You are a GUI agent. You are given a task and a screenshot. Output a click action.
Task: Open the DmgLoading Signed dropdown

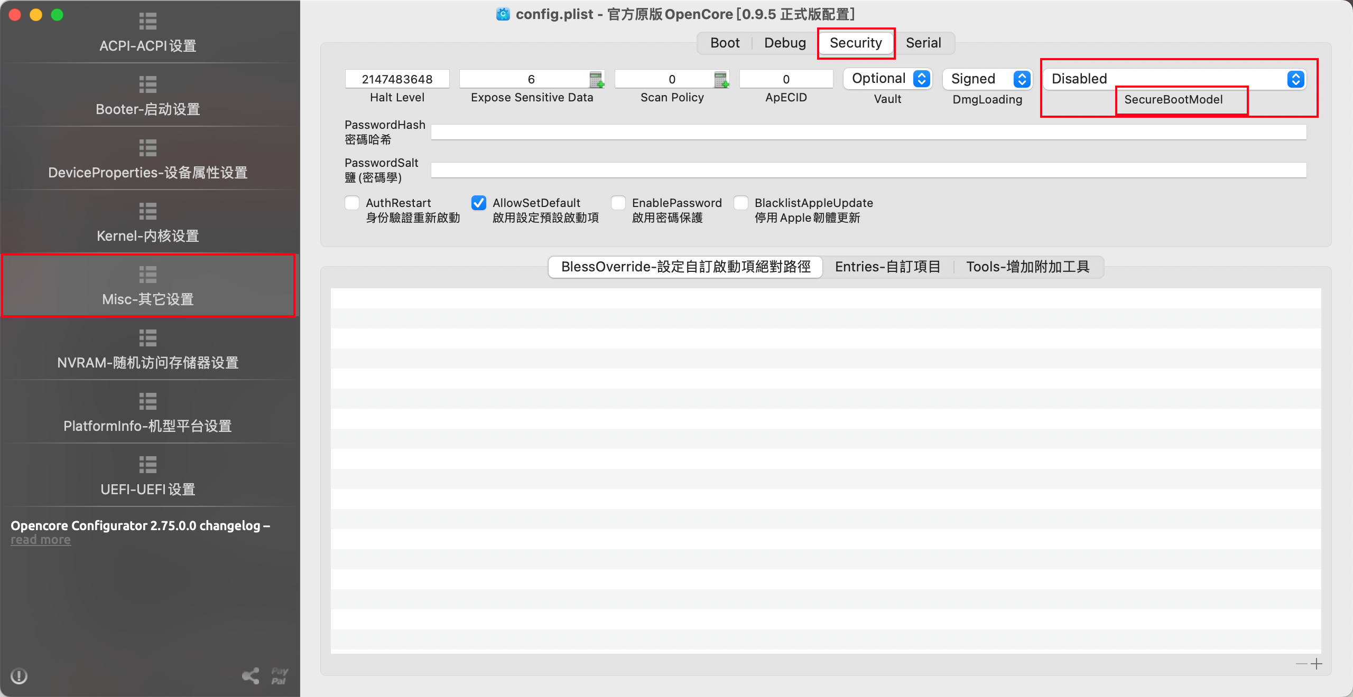[987, 79]
